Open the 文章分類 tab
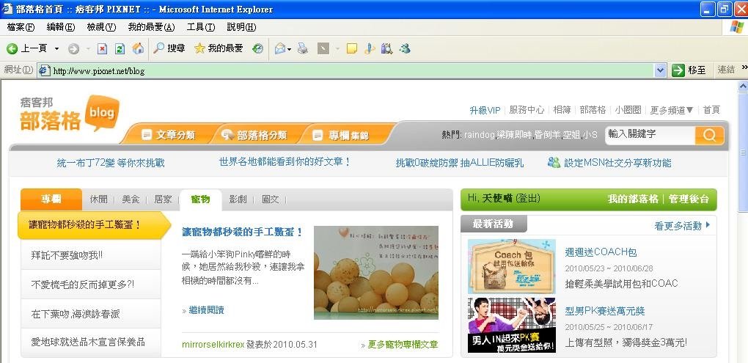748x363 pixels. pos(169,135)
